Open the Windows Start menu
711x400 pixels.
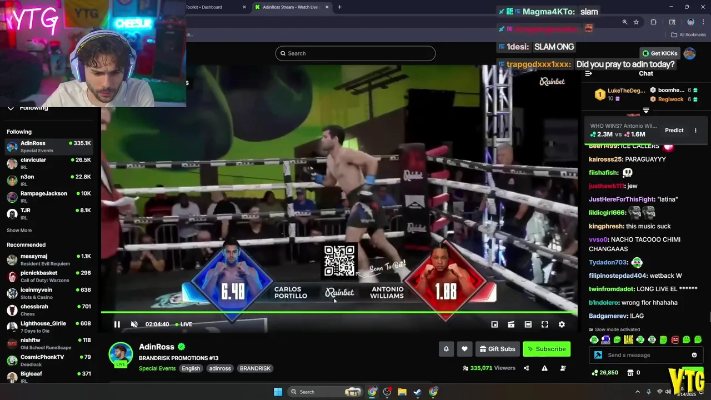pos(278,392)
